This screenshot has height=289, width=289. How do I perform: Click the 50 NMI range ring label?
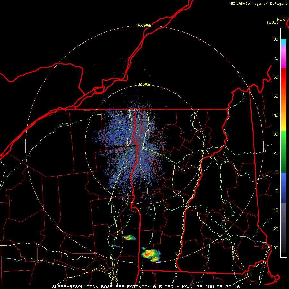click(x=144, y=85)
